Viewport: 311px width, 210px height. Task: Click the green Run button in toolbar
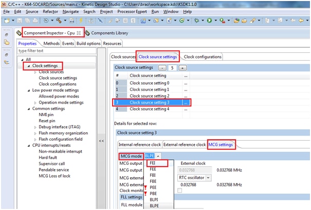pyautogui.click(x=209, y=21)
